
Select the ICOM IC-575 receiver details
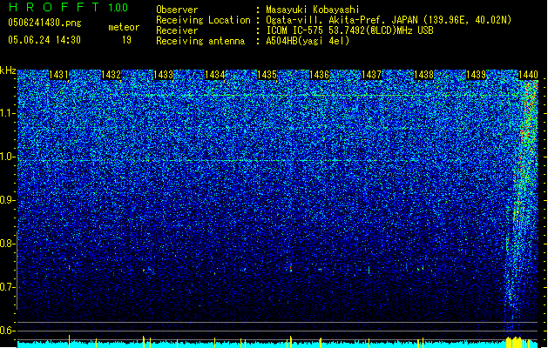[x=350, y=30]
